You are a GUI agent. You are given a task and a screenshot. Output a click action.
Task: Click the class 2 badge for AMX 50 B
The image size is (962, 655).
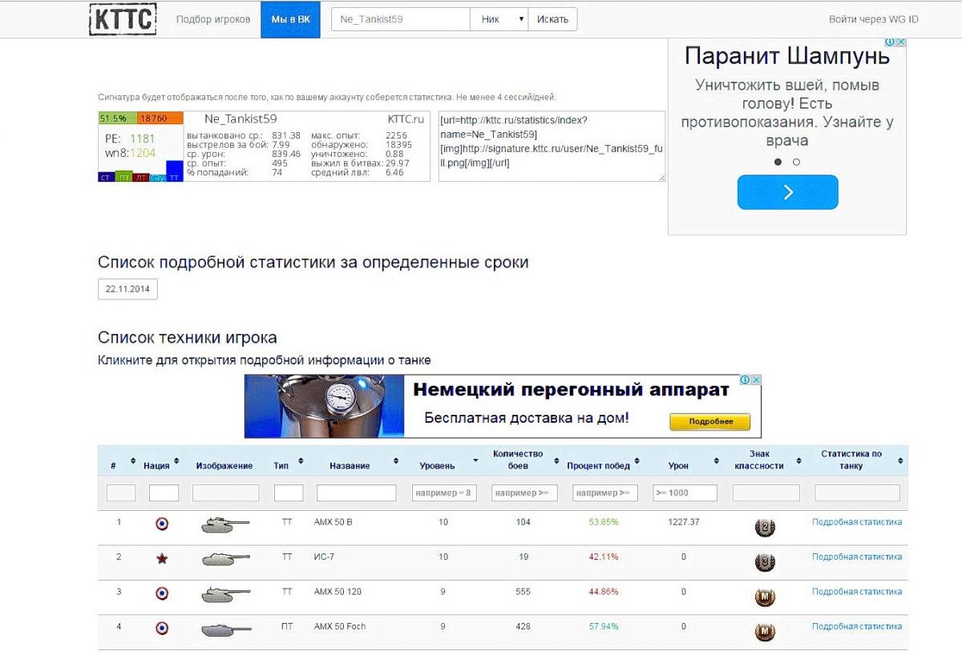(765, 527)
